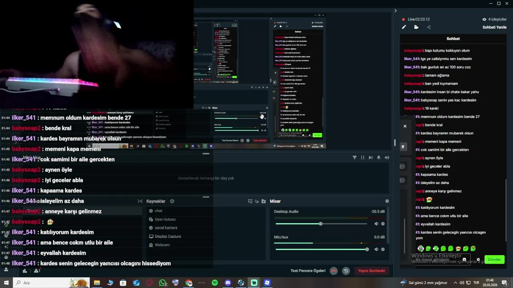Open Opera browser from the taskbar
513x288 pixels.
(149, 283)
